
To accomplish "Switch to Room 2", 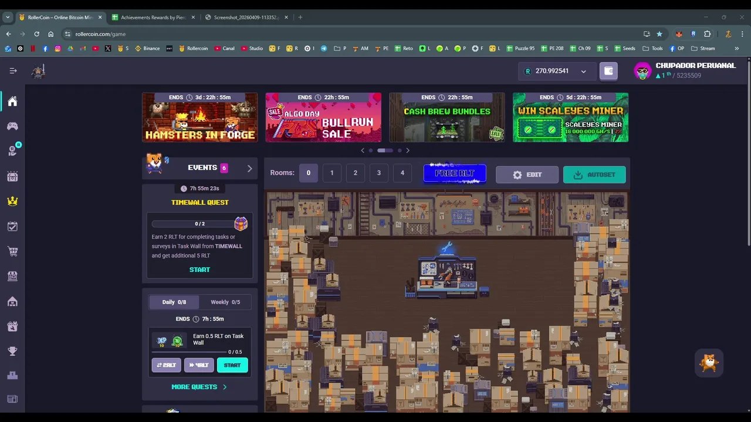I will coord(355,173).
